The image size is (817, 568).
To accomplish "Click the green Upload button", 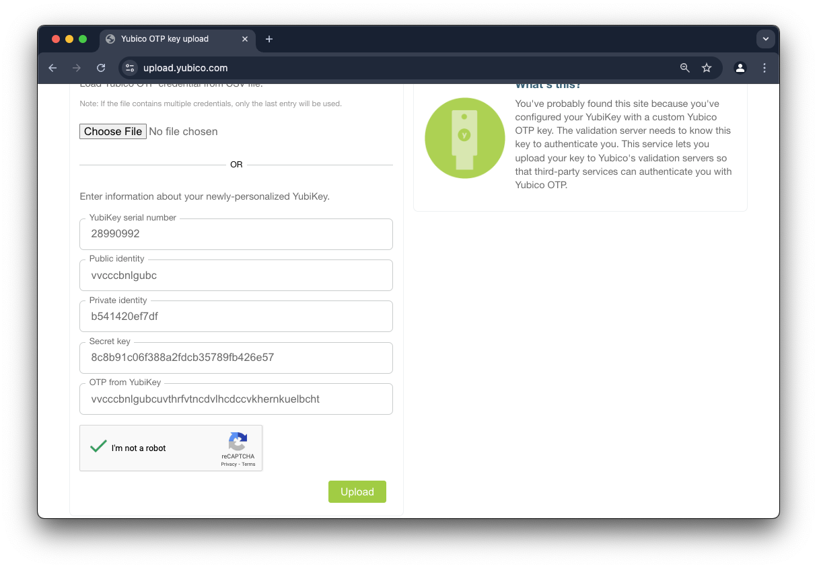I will tap(357, 491).
